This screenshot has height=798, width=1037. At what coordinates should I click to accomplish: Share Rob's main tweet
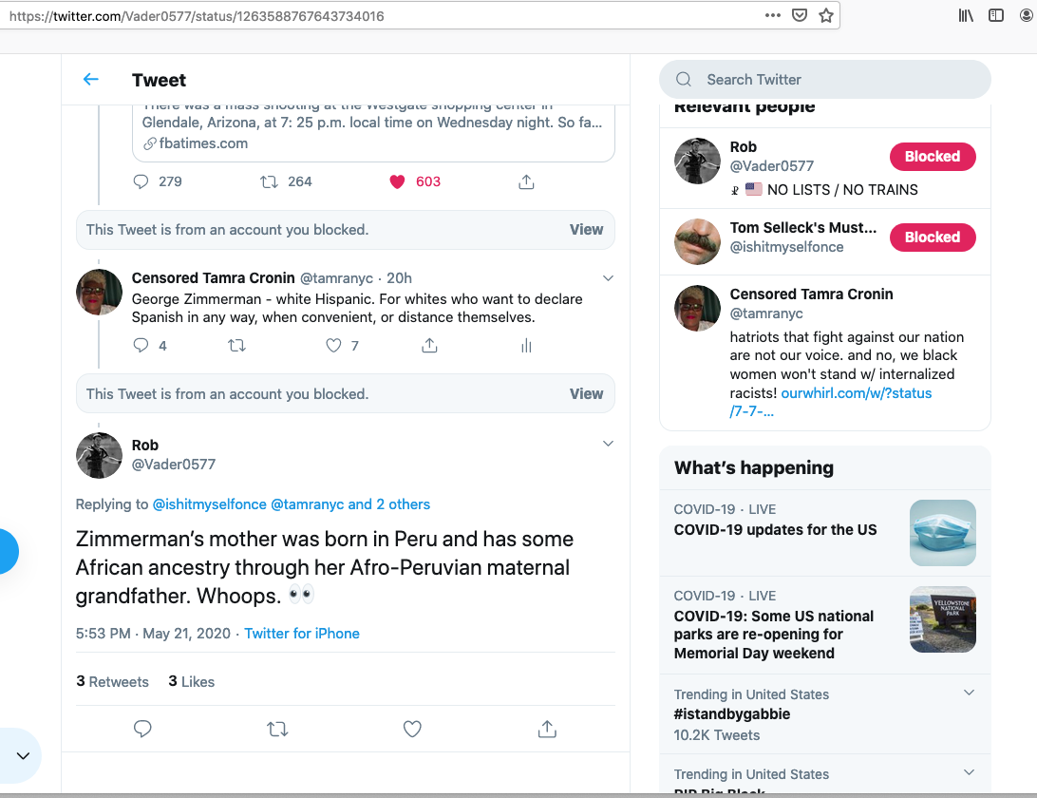(x=546, y=729)
